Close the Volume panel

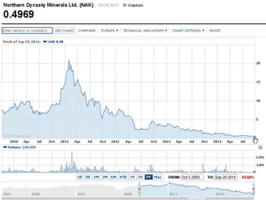tap(260, 147)
